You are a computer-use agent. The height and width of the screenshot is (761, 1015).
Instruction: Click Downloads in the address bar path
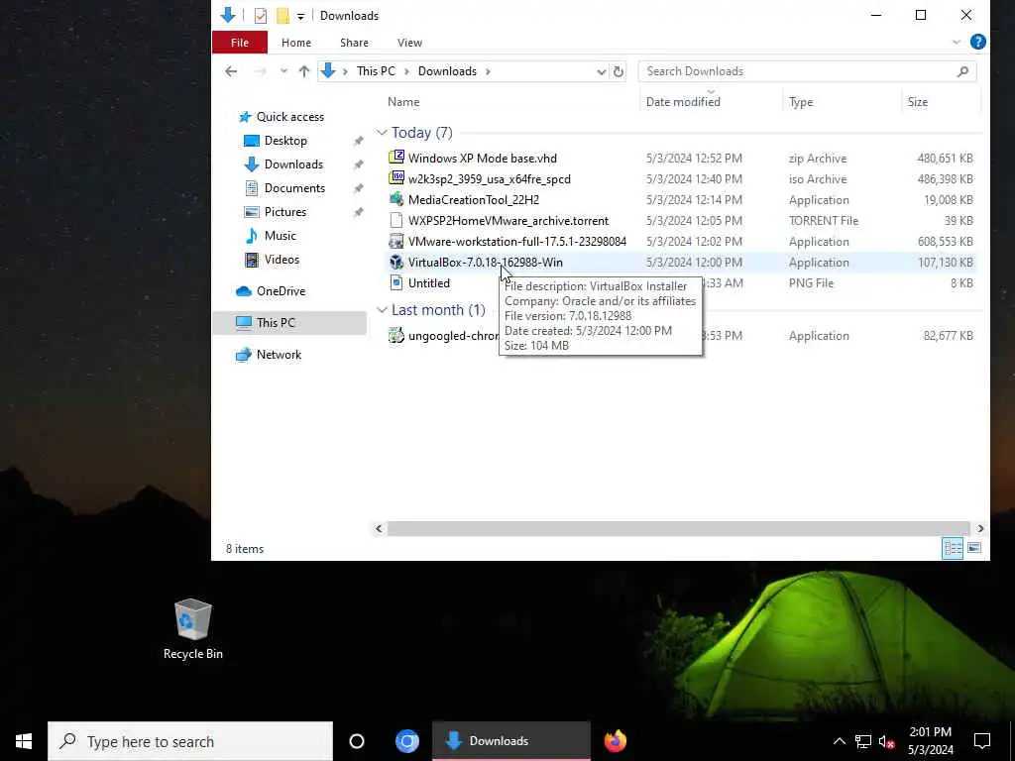[x=447, y=71]
